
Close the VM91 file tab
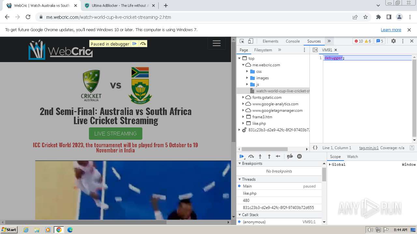point(336,50)
